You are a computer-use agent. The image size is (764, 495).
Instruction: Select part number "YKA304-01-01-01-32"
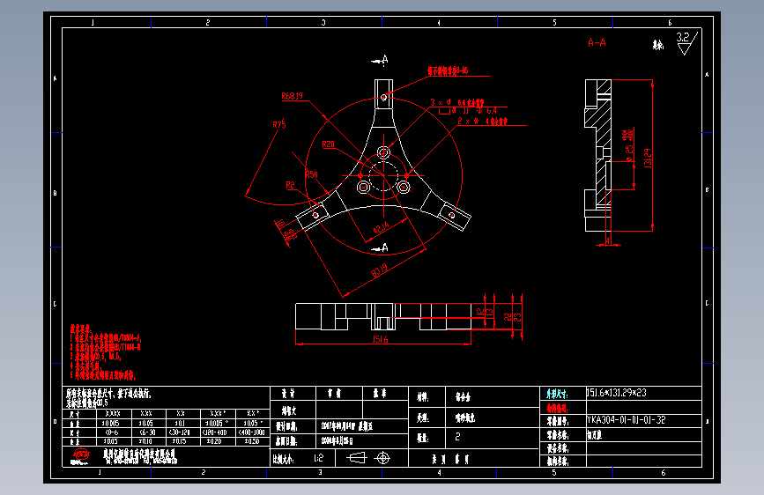tap(627, 419)
